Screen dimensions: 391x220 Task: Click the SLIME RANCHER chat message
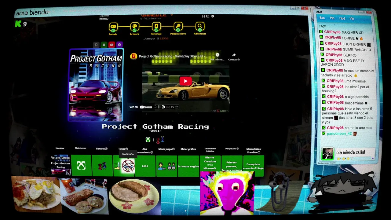click(x=345, y=50)
